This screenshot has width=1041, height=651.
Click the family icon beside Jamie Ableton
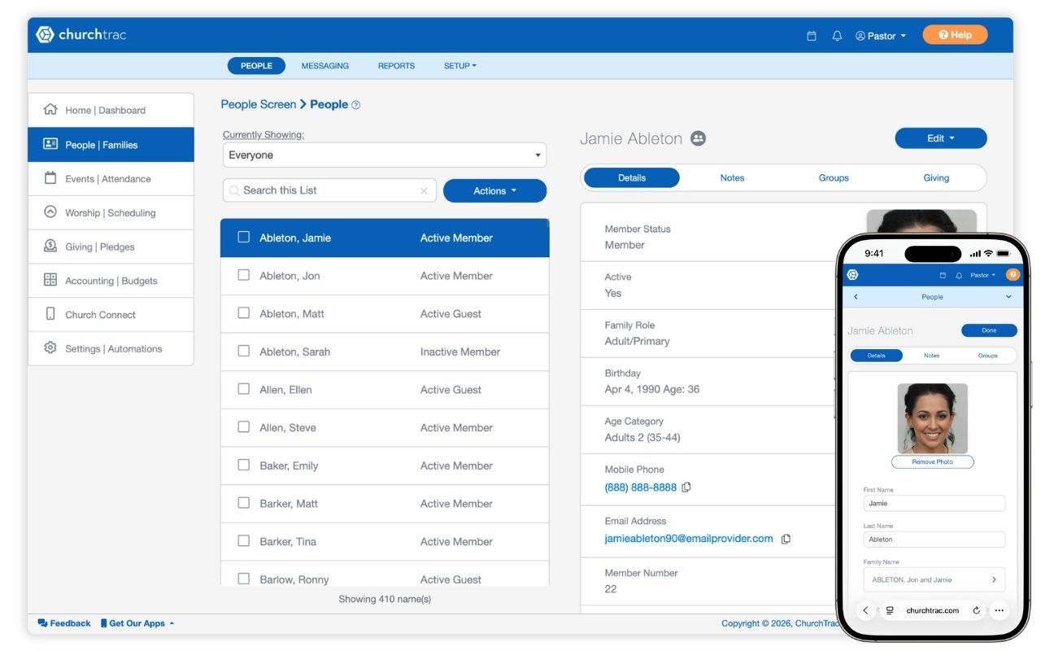point(698,138)
